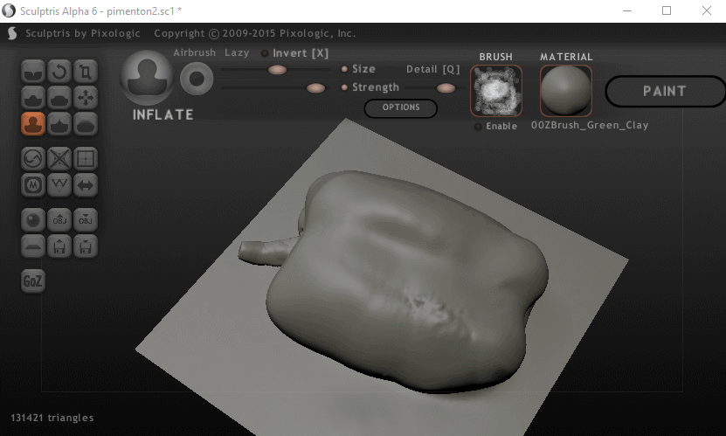Click the BRUSH texture thumbnail
Viewport: 726px width, 436px height.
point(496,90)
